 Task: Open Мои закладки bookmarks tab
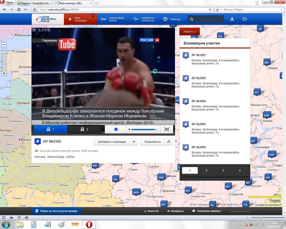(x=81, y=19)
